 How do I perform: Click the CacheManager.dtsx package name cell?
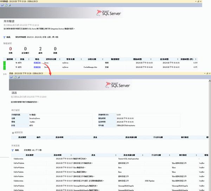[90, 67]
